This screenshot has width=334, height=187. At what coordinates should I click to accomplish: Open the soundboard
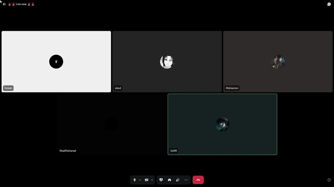coord(178,180)
